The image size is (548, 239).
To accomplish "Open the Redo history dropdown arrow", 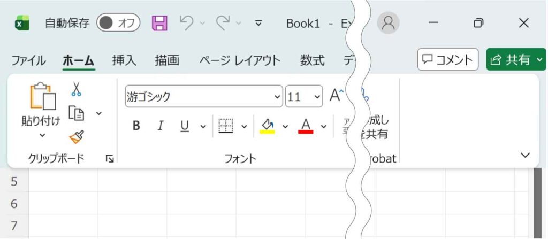I will click(238, 23).
